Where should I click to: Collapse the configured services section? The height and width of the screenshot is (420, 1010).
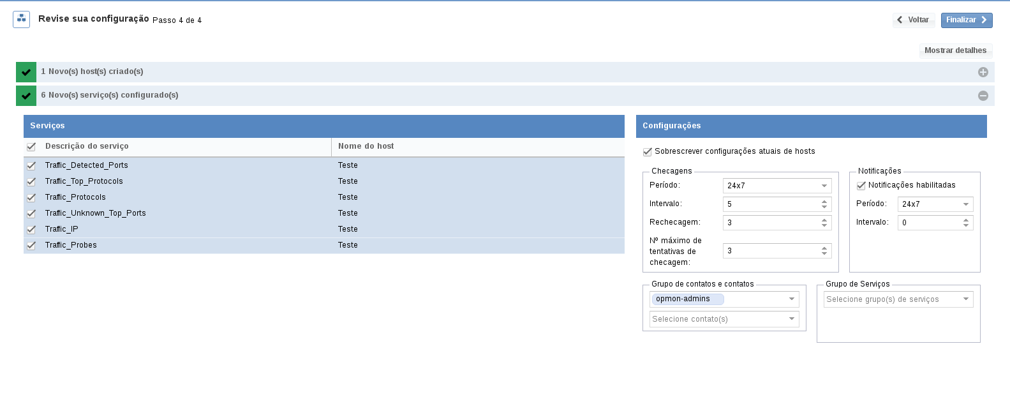click(983, 96)
